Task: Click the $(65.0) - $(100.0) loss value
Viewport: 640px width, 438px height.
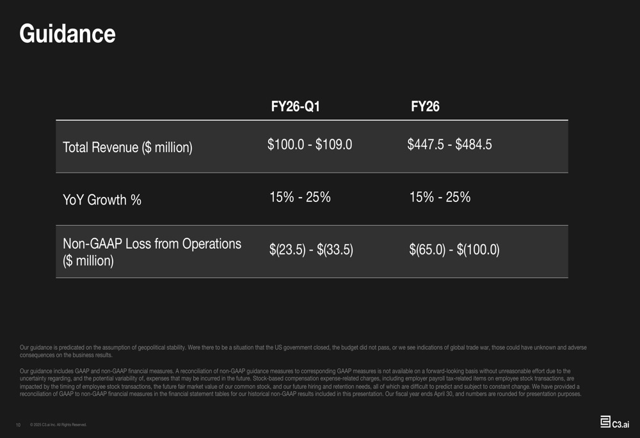Action: (454, 249)
